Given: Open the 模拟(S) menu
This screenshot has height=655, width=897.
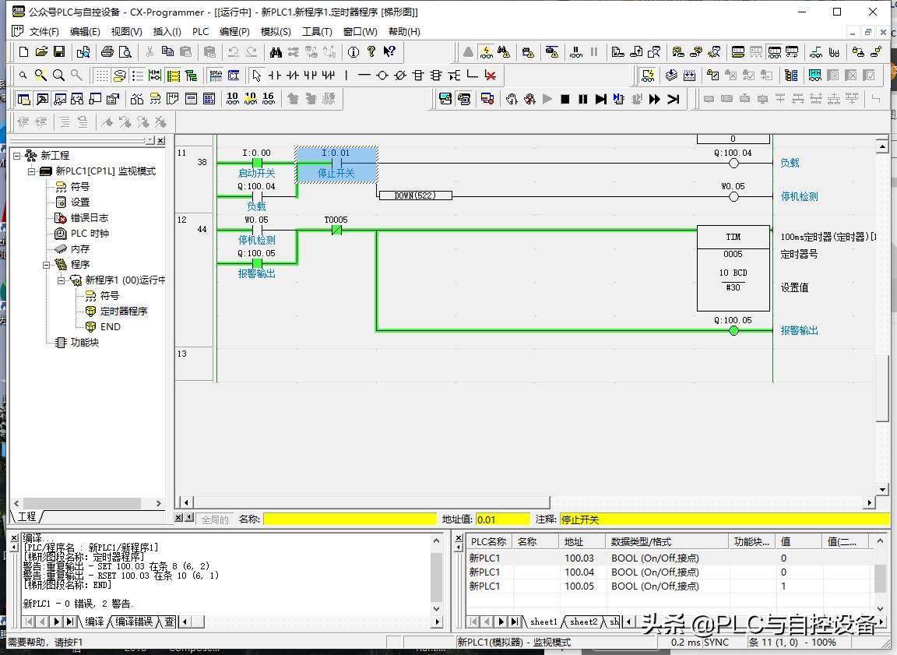Looking at the screenshot, I should click(x=276, y=31).
